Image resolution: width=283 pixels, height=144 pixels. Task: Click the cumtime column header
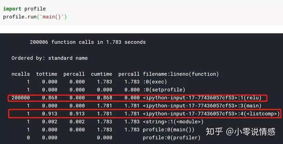[101, 74]
